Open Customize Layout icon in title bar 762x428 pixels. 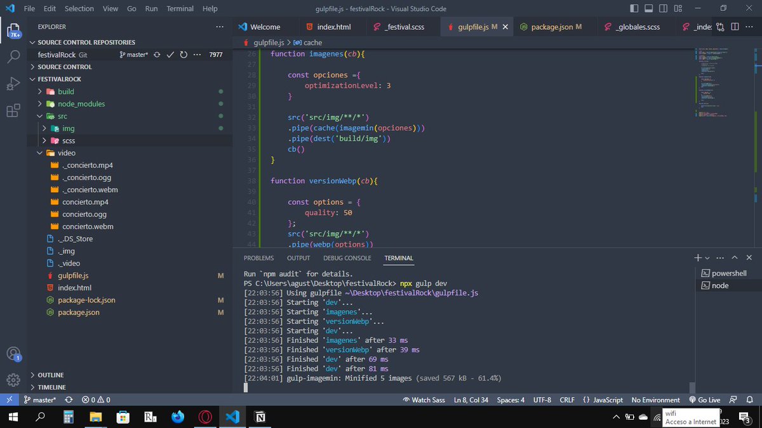pyautogui.click(x=678, y=9)
